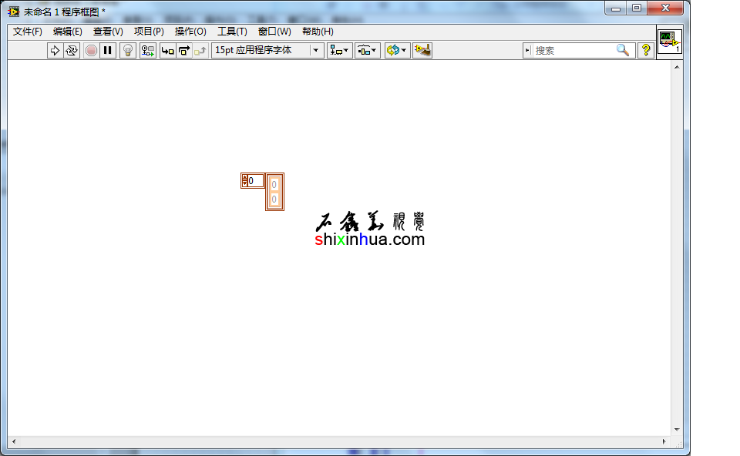This screenshot has height=456, width=740.
Task: Open the 工具(T) menu
Action: point(232,32)
